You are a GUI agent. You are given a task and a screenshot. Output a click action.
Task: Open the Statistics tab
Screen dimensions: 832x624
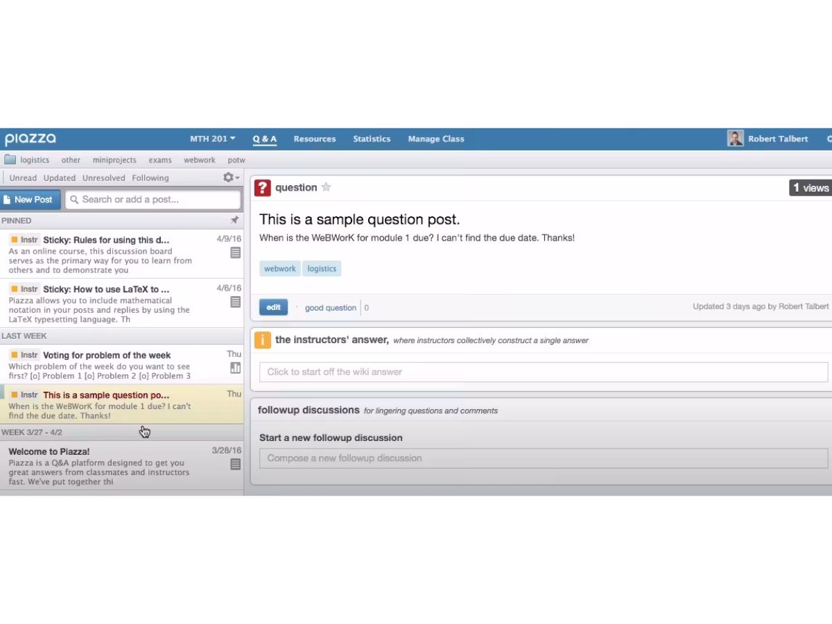tap(372, 139)
